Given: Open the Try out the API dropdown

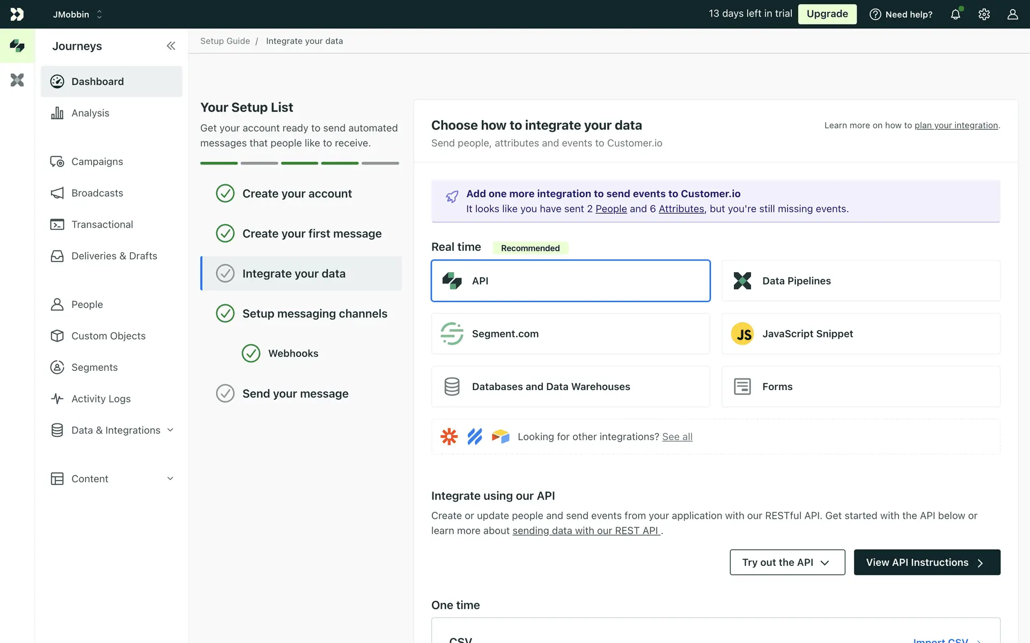Looking at the screenshot, I should tap(787, 562).
